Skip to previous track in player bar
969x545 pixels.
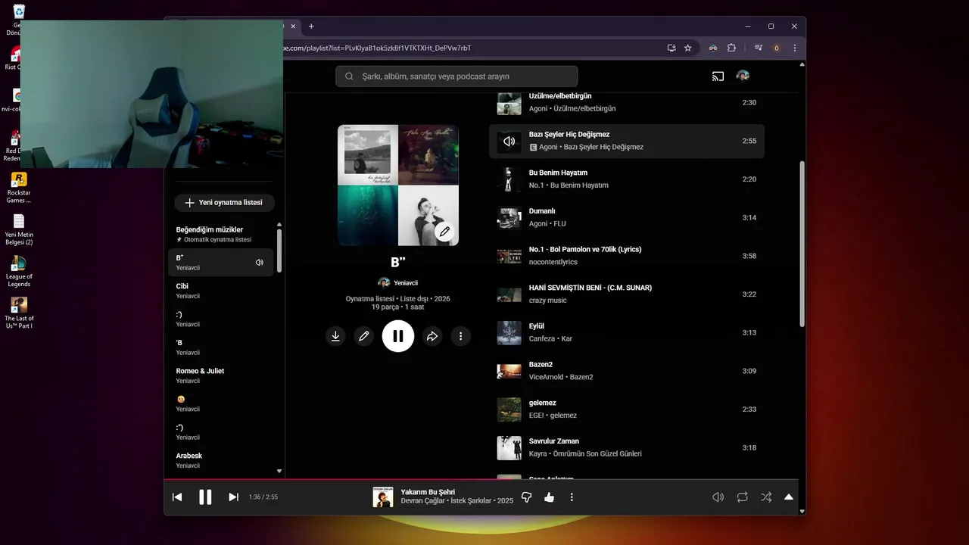[x=177, y=497]
